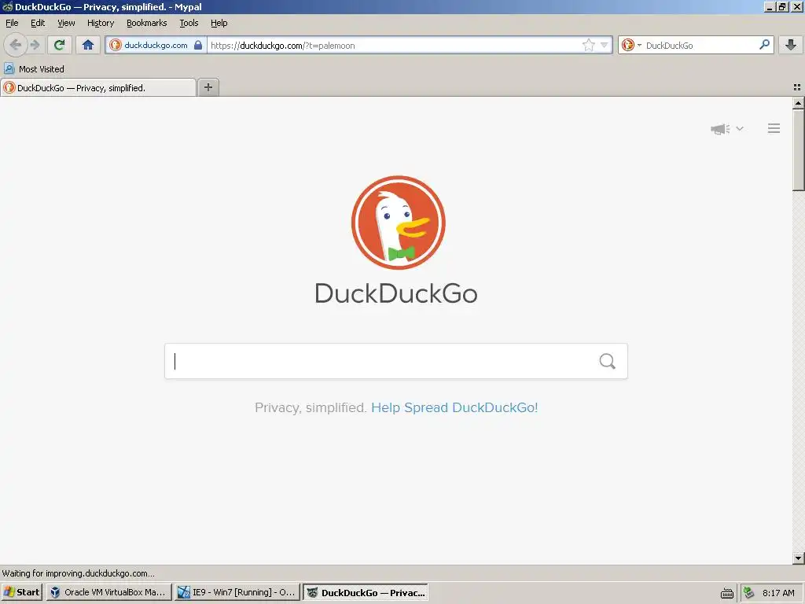Click the duckduckgo.com site identity button

(x=155, y=45)
